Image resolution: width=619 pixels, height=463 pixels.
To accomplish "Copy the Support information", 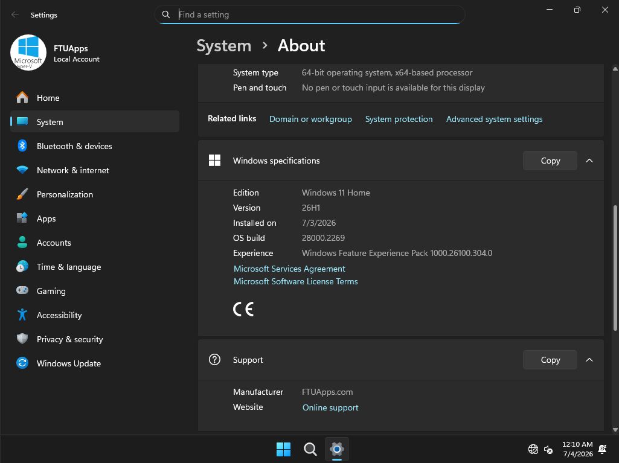I will pos(550,360).
